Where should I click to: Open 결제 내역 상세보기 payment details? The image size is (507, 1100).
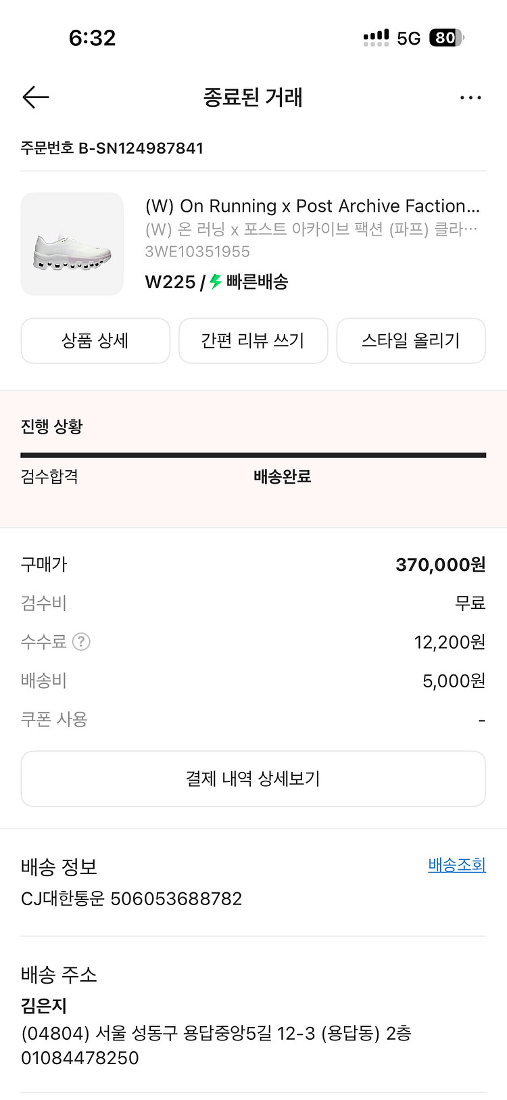(254, 779)
